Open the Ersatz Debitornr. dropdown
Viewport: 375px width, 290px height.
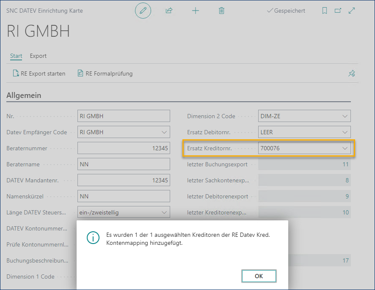click(x=345, y=132)
